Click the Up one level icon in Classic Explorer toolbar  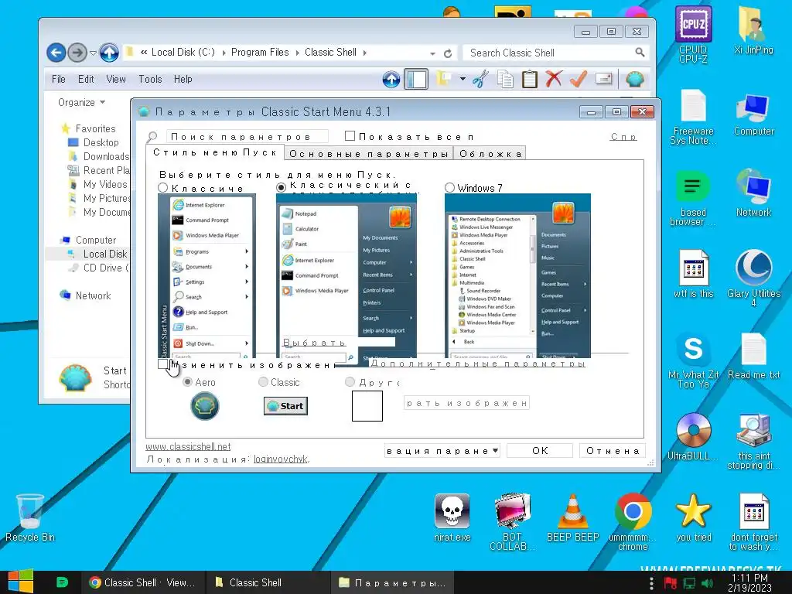tap(391, 80)
